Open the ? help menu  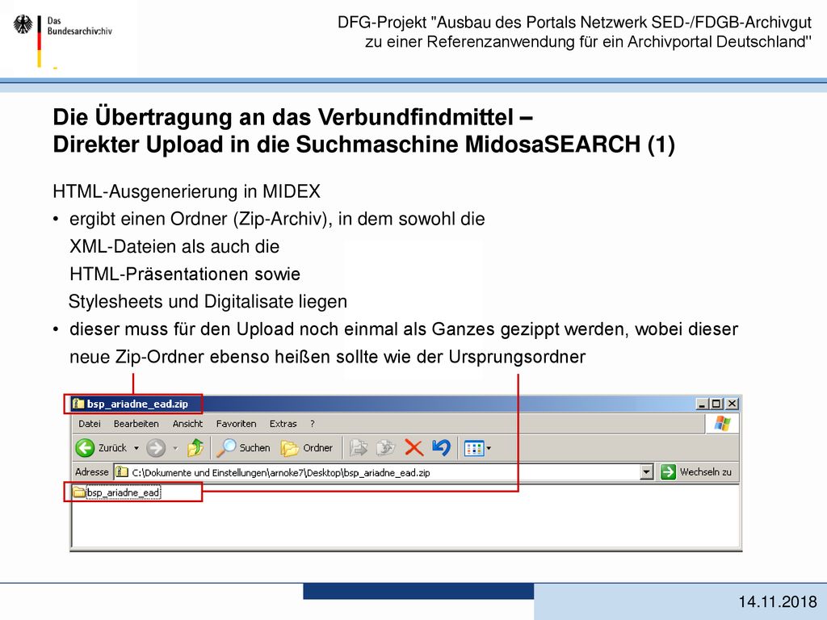tap(313, 423)
